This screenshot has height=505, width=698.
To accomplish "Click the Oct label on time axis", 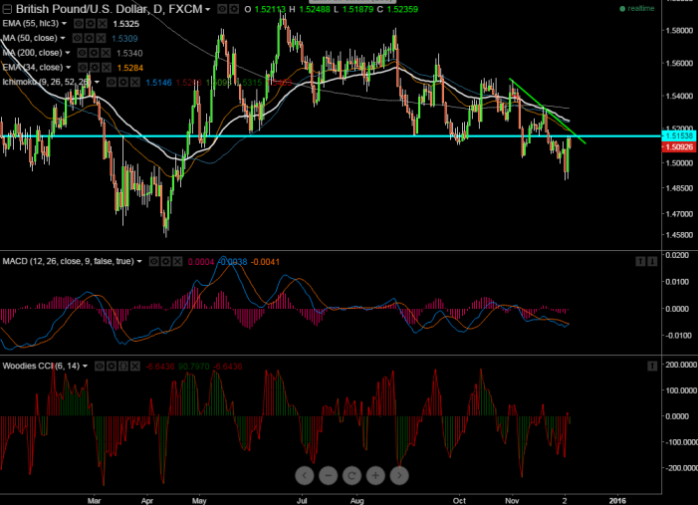I will (459, 501).
